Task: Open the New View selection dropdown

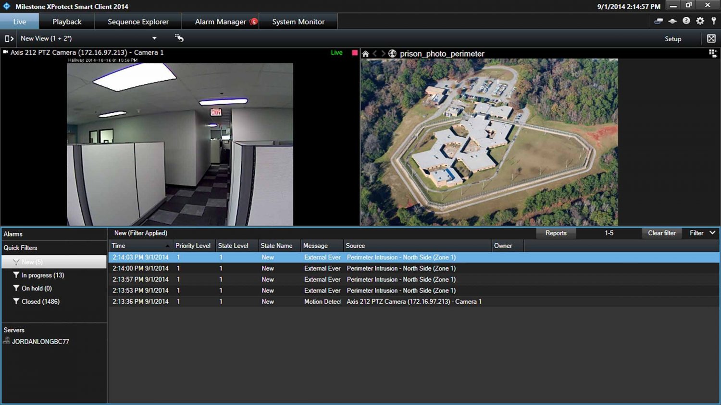Action: tap(154, 38)
